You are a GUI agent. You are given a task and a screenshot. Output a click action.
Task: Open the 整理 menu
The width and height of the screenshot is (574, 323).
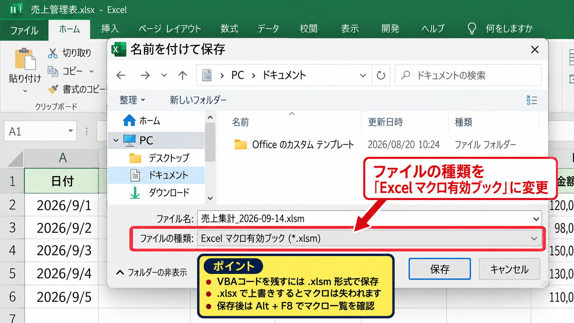pos(132,100)
